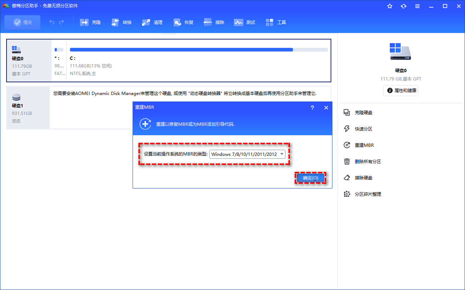Image resolution: width=465 pixels, height=290 pixels.
Task: Select 删除所有分区 delete all partitions
Action: (368, 162)
